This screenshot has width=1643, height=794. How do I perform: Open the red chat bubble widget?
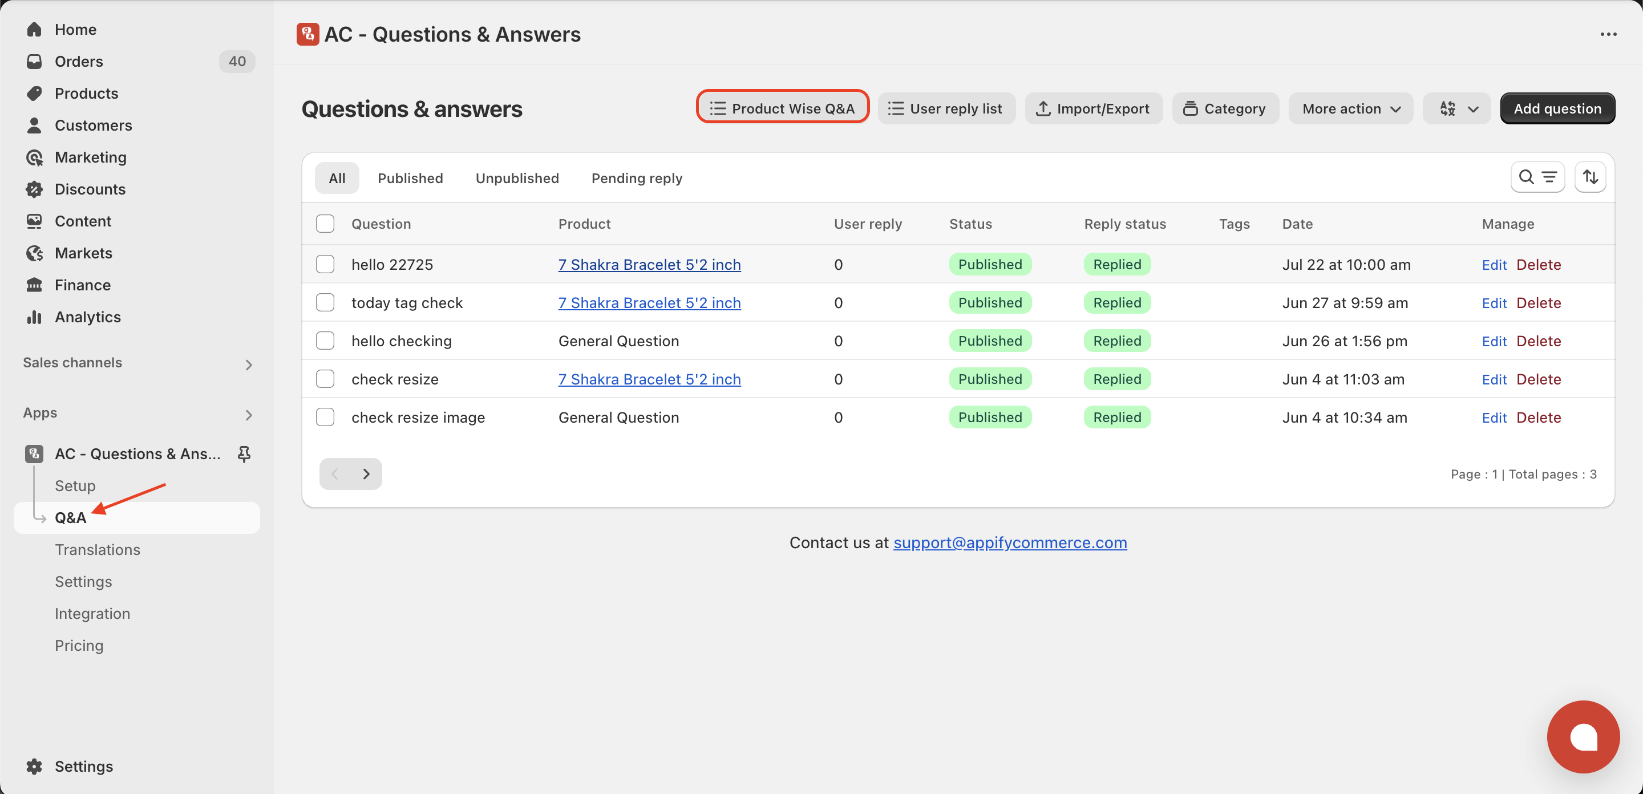1583,736
